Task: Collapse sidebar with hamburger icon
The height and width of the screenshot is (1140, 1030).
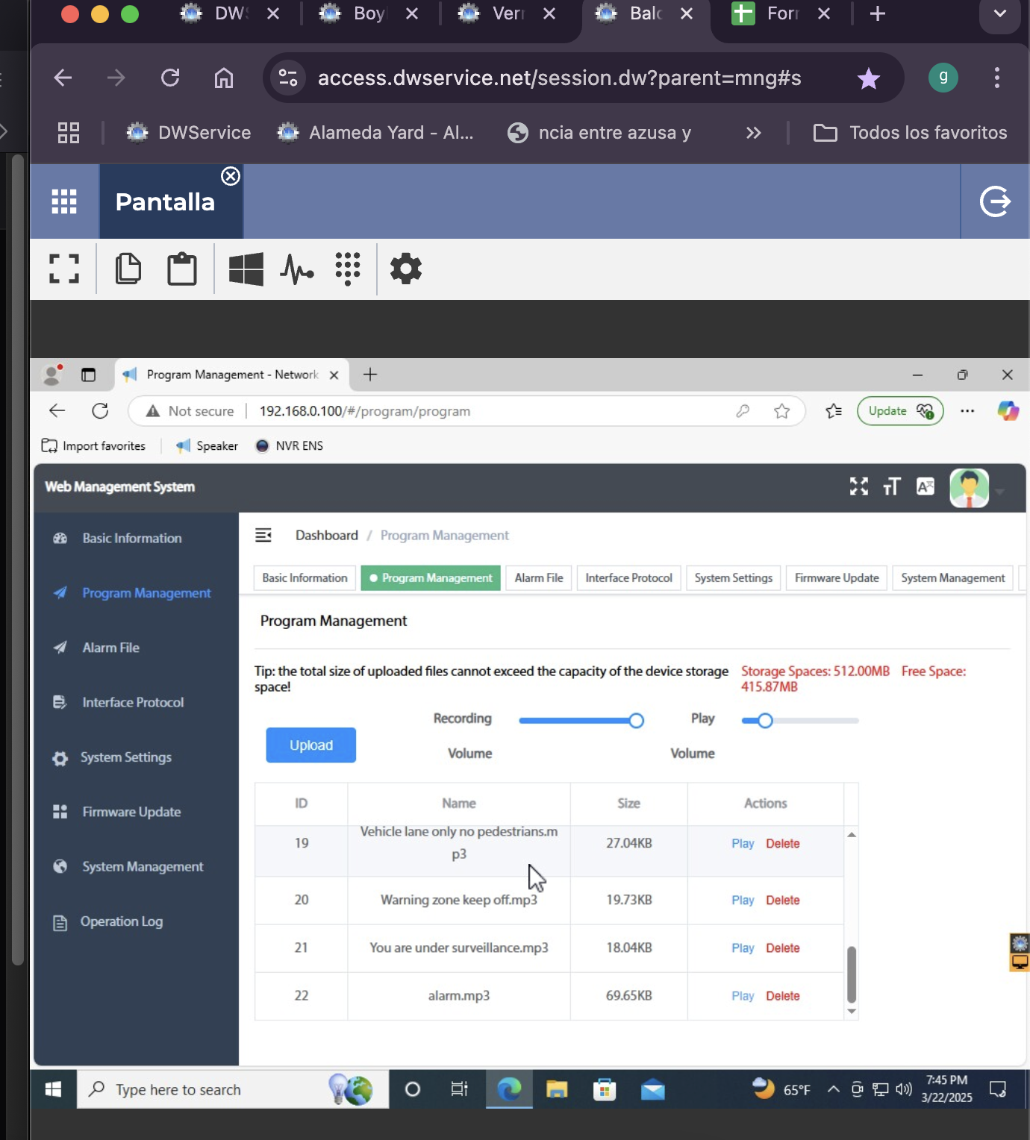Action: click(x=263, y=535)
